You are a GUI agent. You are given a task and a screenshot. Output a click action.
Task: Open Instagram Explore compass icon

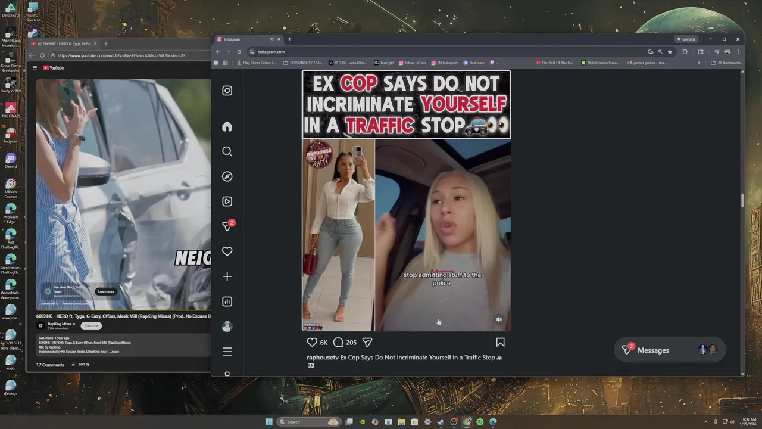point(227,176)
